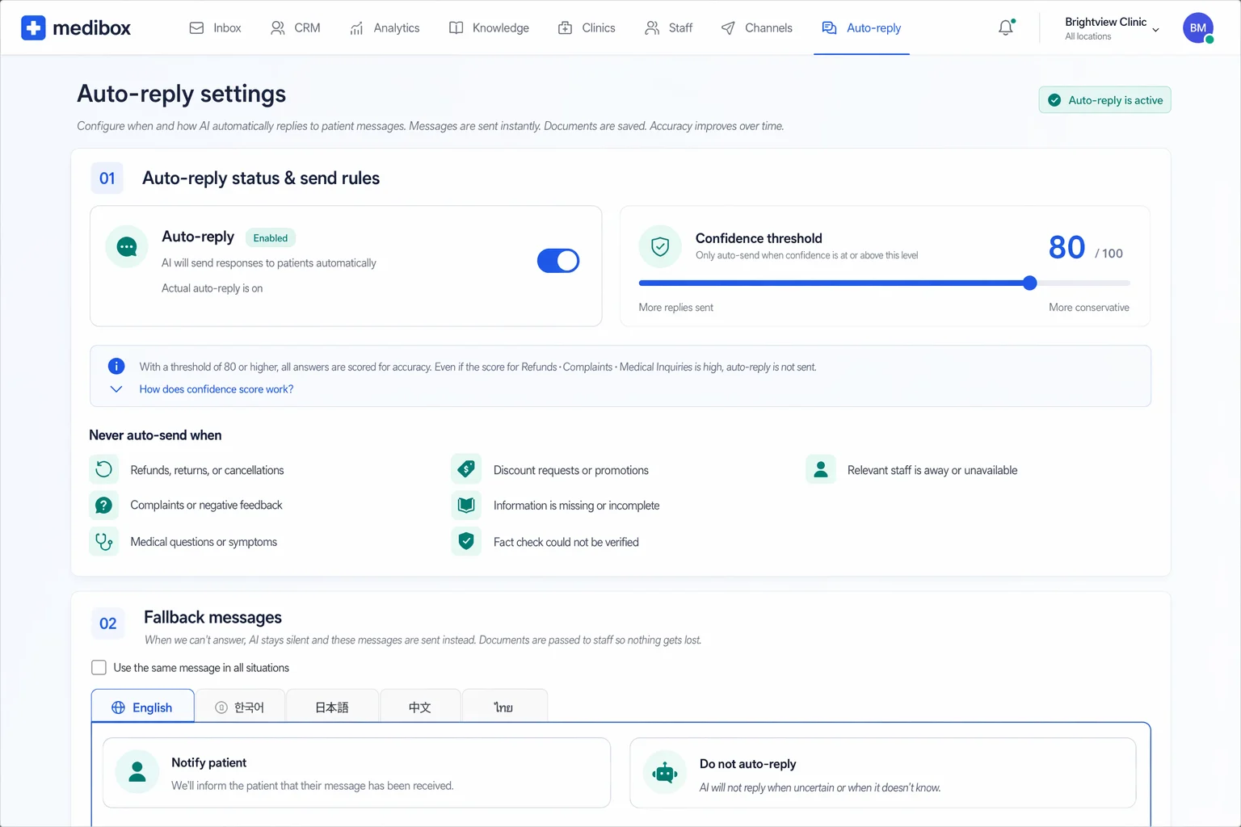Switch to the 日本語 language tab
The width and height of the screenshot is (1241, 827).
coord(332,706)
